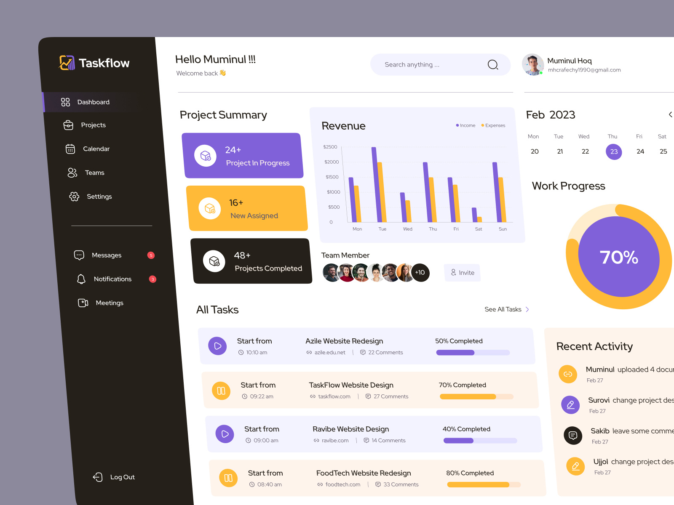Screen dimensions: 674x505
Task: Check Notifications with the bell icon
Action: click(81, 279)
